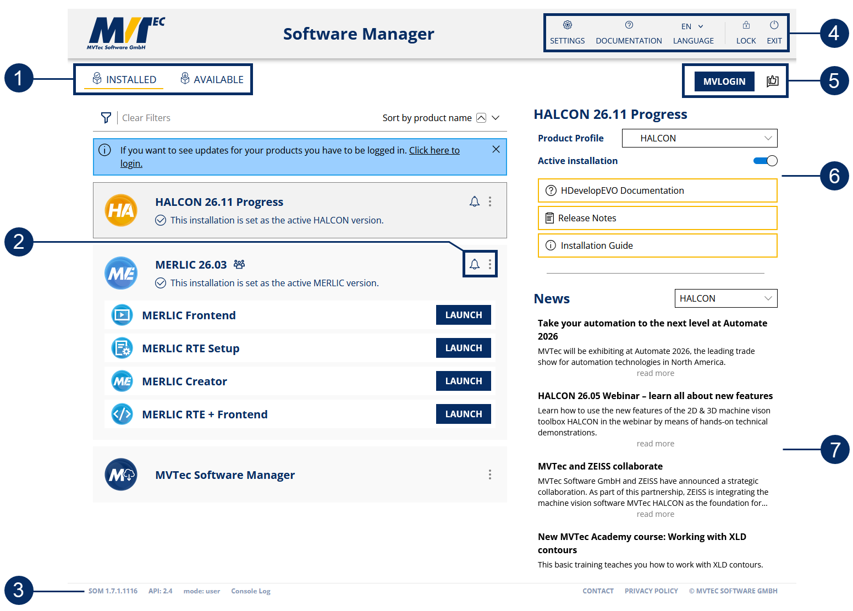
Task: Open the Settings gear icon
Action: (567, 25)
